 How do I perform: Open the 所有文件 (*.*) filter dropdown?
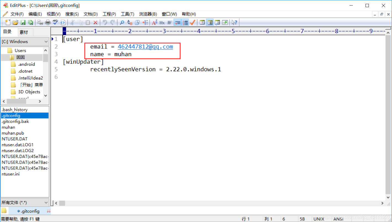click(x=25, y=202)
